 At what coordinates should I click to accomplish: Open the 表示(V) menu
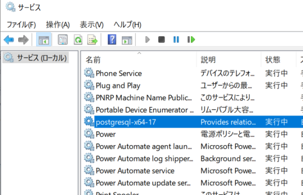[x=92, y=25]
